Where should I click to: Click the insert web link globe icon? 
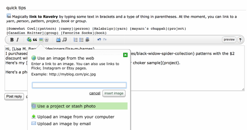(29, 40)
